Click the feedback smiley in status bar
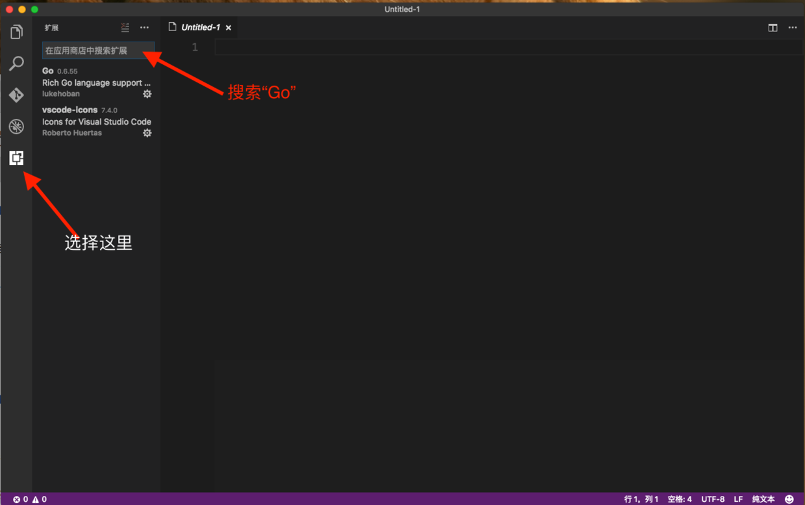The width and height of the screenshot is (805, 505). point(789,499)
